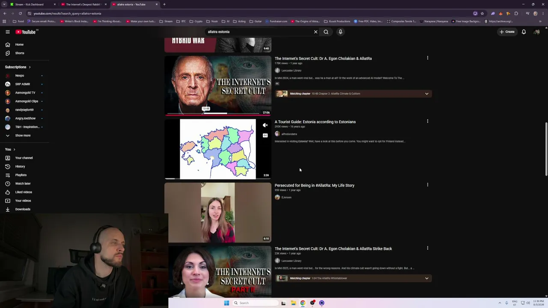Open 'A Tourist Guide: Estonia according to Estonians' title

315,122
